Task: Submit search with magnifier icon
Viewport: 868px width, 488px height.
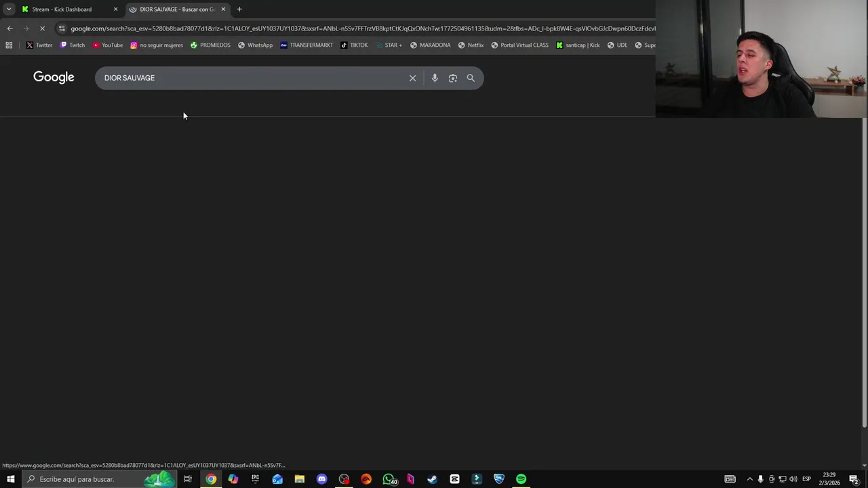Action: [471, 78]
